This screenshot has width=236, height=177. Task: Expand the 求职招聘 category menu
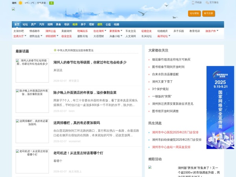pyautogui.click(x=57, y=36)
